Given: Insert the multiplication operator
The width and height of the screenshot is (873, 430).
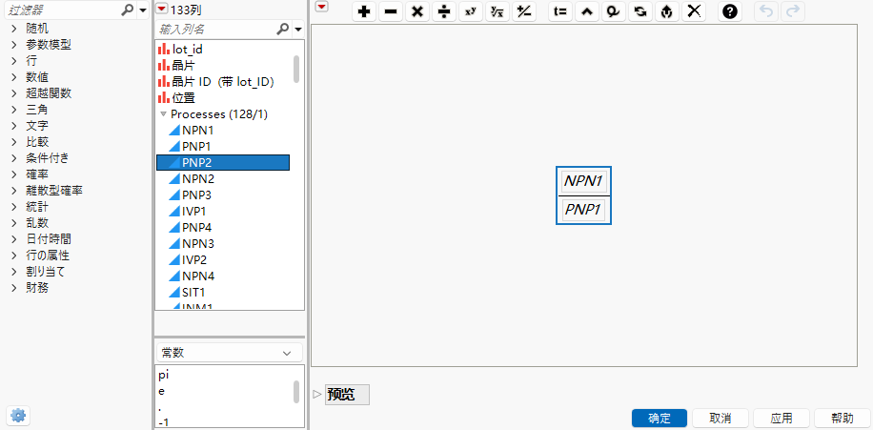Looking at the screenshot, I should pyautogui.click(x=417, y=11).
